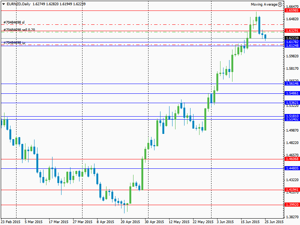Screen dimensions: 300x225
Task: Click the 30 Apr 2015 date label
Action: (154, 222)
